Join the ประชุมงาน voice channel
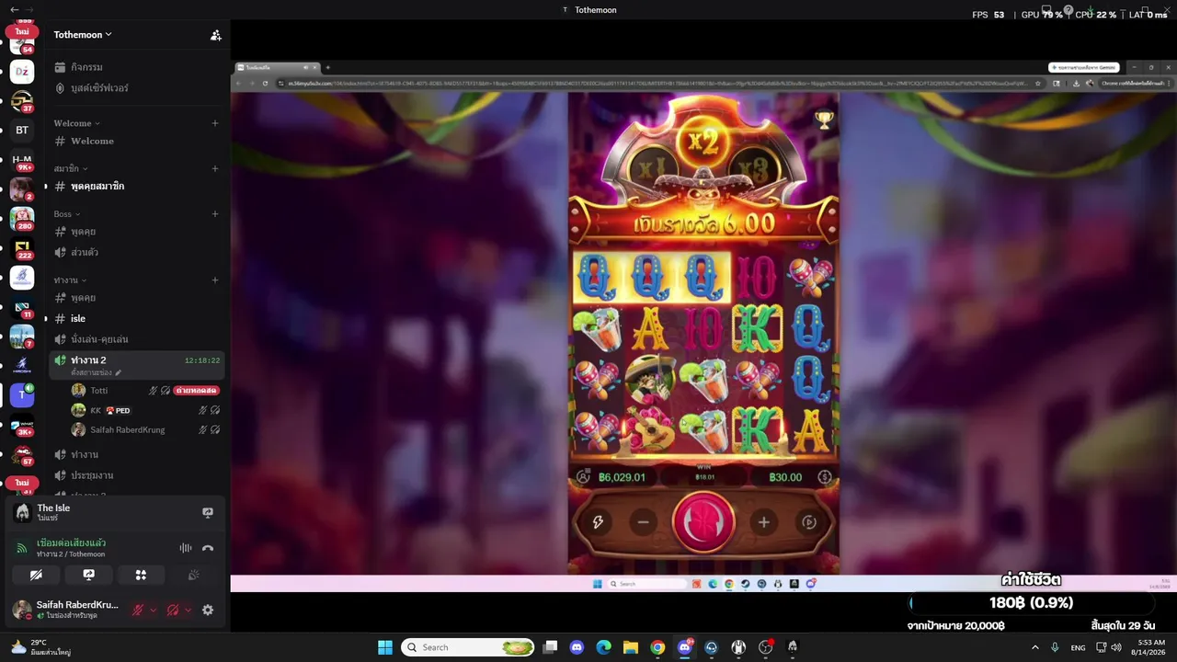 tap(136, 475)
